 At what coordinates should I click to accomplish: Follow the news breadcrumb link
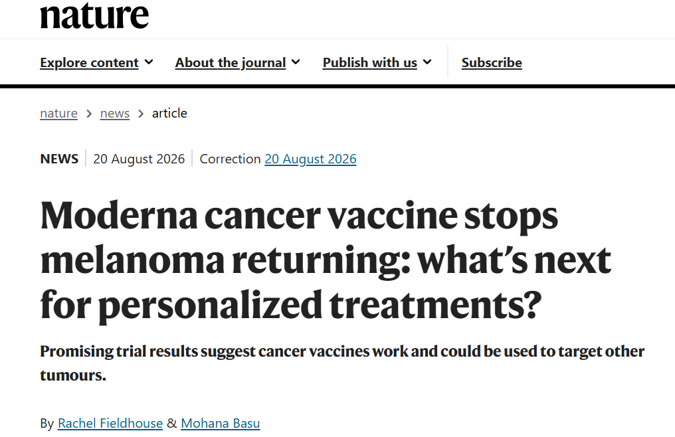[114, 113]
